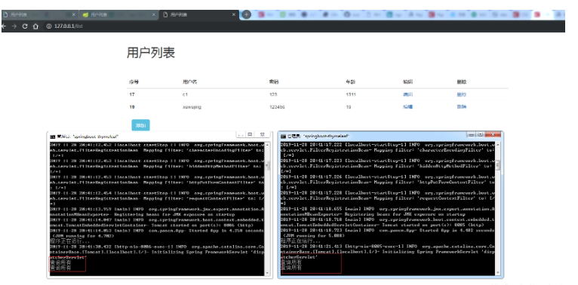
Task: Click scroll-up arrow in the port 8086 console
Action: click(268, 145)
